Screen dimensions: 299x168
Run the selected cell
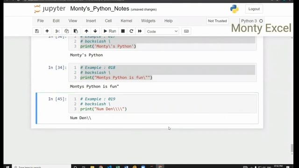[110, 31]
